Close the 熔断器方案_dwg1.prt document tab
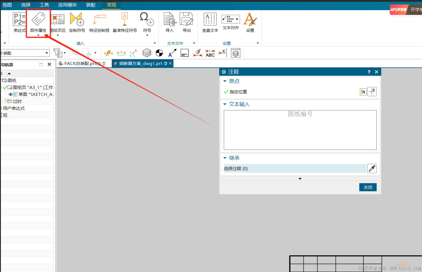Screen dimensions: 422x272 [170, 63]
